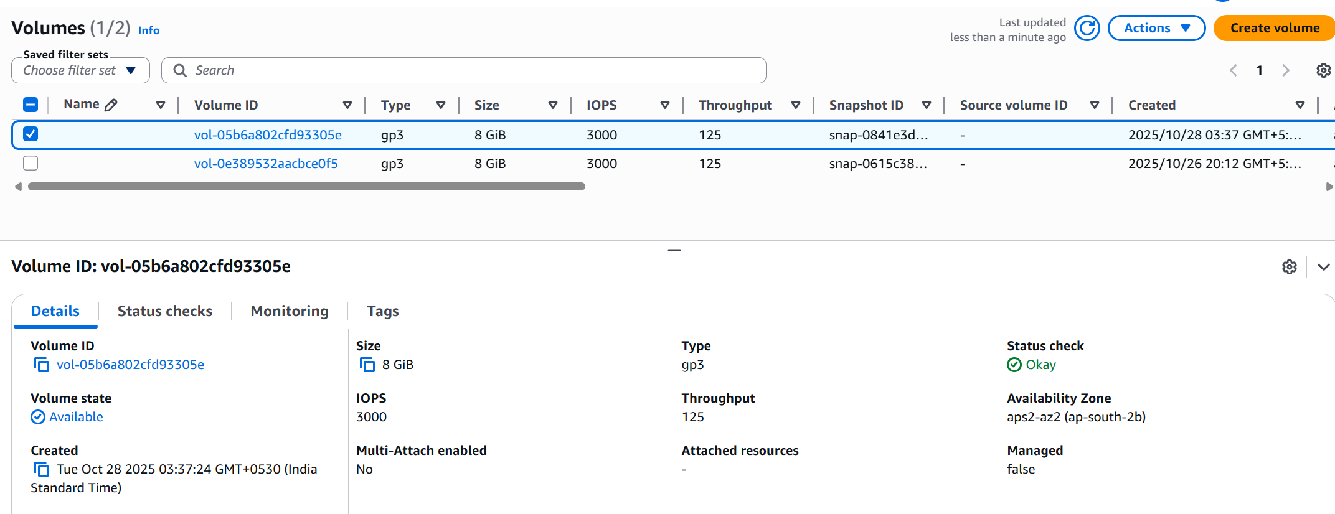Click the Create volume button

coord(1274,29)
